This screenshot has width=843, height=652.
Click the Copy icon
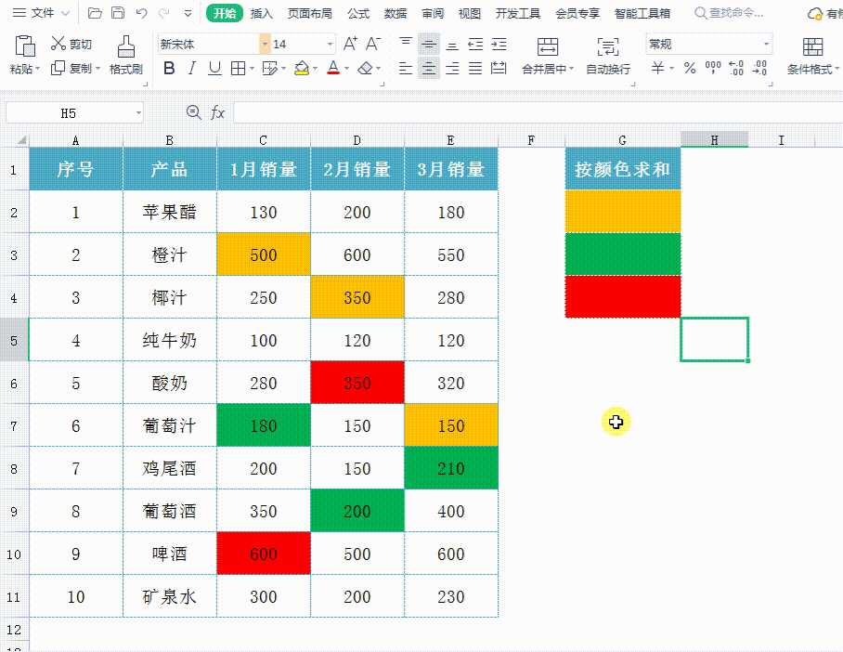click(58, 69)
